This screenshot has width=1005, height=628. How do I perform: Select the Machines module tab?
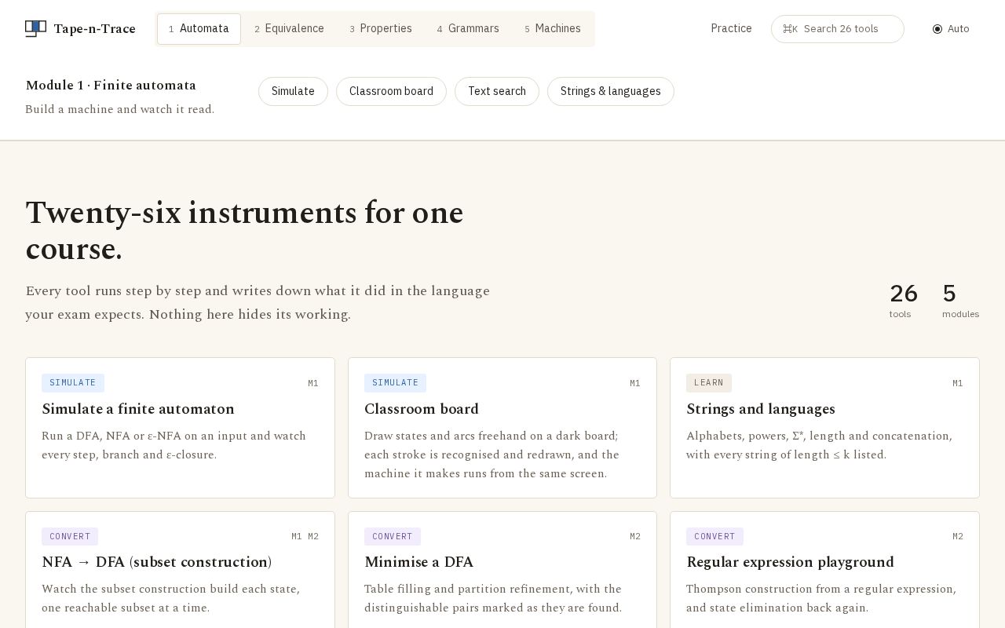click(553, 29)
